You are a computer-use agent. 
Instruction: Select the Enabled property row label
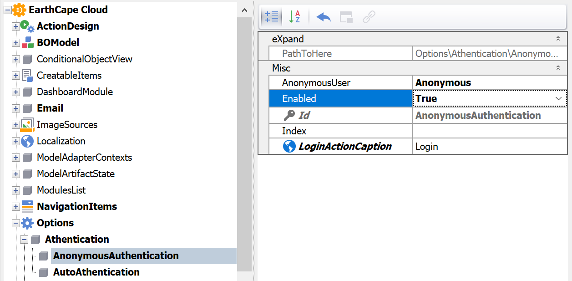pos(341,98)
